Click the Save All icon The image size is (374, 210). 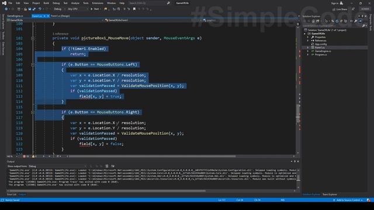tap(34, 9)
